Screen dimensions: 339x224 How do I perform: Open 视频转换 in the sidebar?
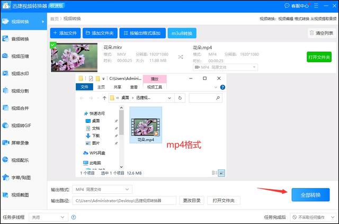pyautogui.click(x=23, y=21)
